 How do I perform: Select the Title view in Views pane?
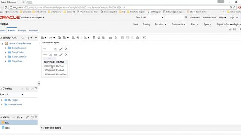19,123
